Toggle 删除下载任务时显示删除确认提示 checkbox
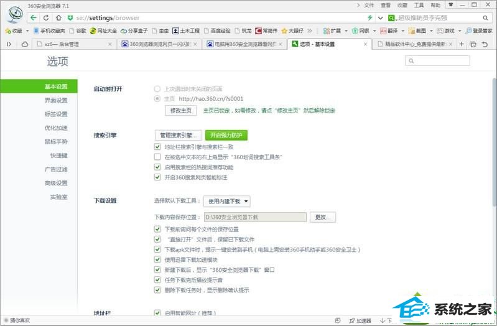Image resolution: width=497 pixels, height=326 pixels. [x=157, y=290]
